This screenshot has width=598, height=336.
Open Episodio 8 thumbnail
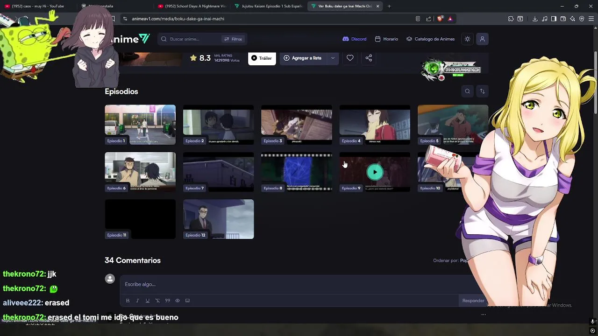pyautogui.click(x=297, y=172)
